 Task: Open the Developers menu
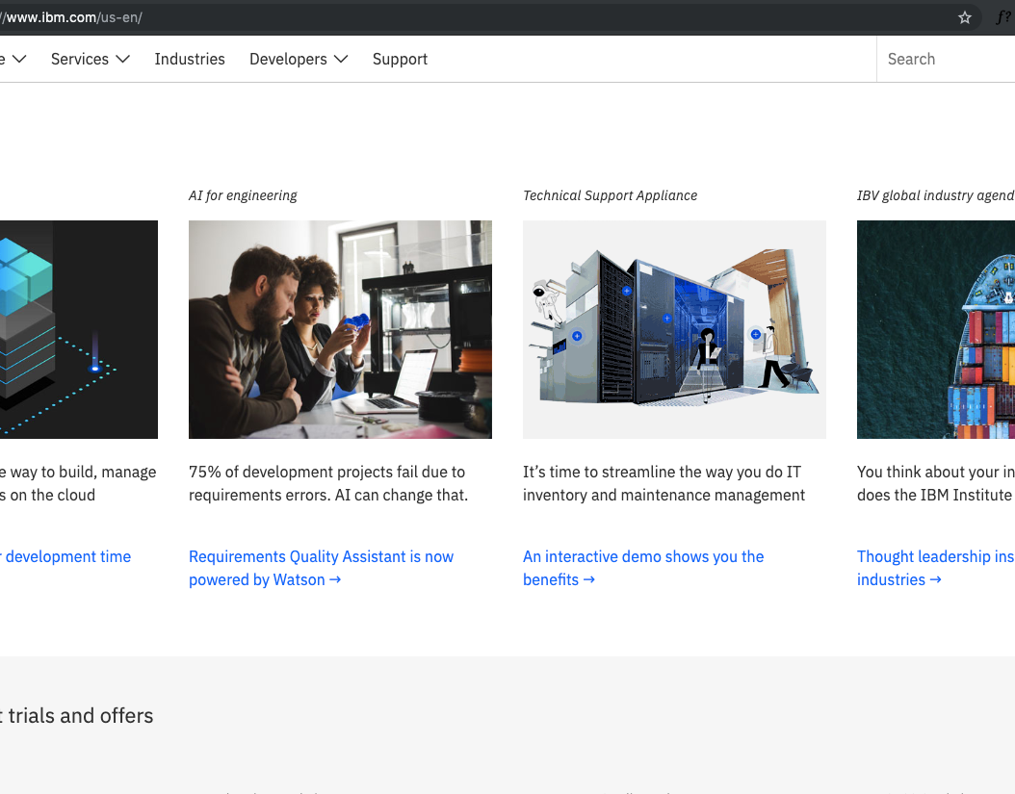(288, 59)
